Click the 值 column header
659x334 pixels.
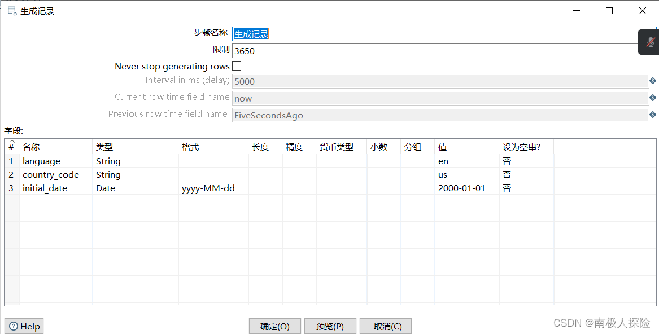coord(467,147)
